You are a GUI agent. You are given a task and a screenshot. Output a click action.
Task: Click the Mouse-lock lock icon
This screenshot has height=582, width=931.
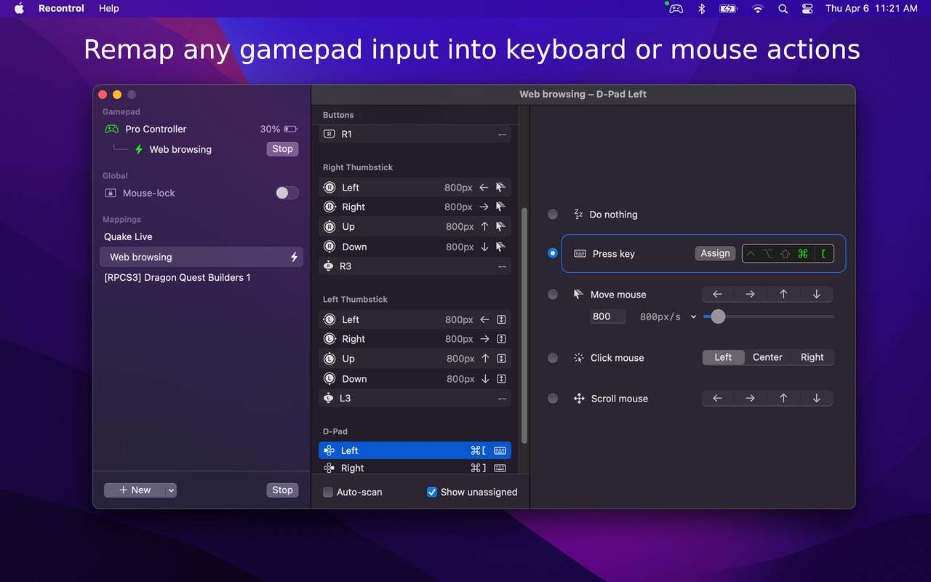tap(111, 193)
